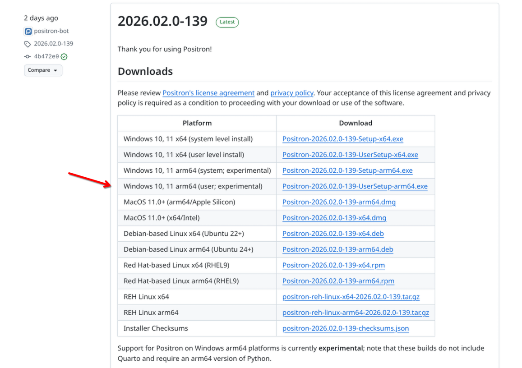The width and height of the screenshot is (522, 368).
Task: Download the UserSetup-x64.exe installer
Action: pyautogui.click(x=350, y=155)
